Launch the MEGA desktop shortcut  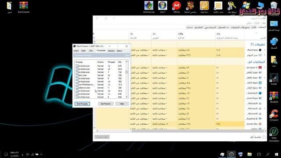[x=177, y=7]
